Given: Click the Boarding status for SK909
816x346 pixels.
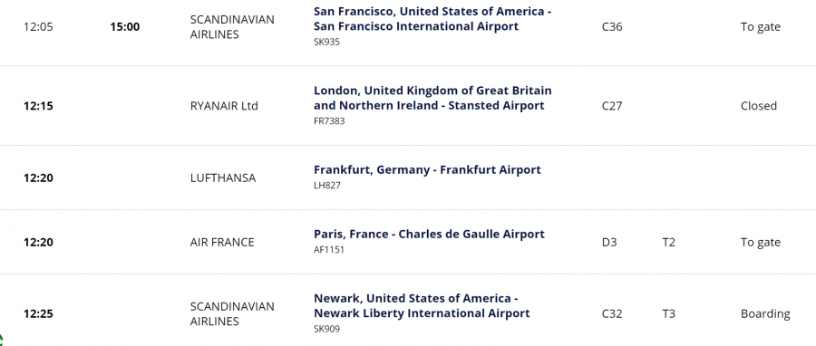Looking at the screenshot, I should pos(765,313).
